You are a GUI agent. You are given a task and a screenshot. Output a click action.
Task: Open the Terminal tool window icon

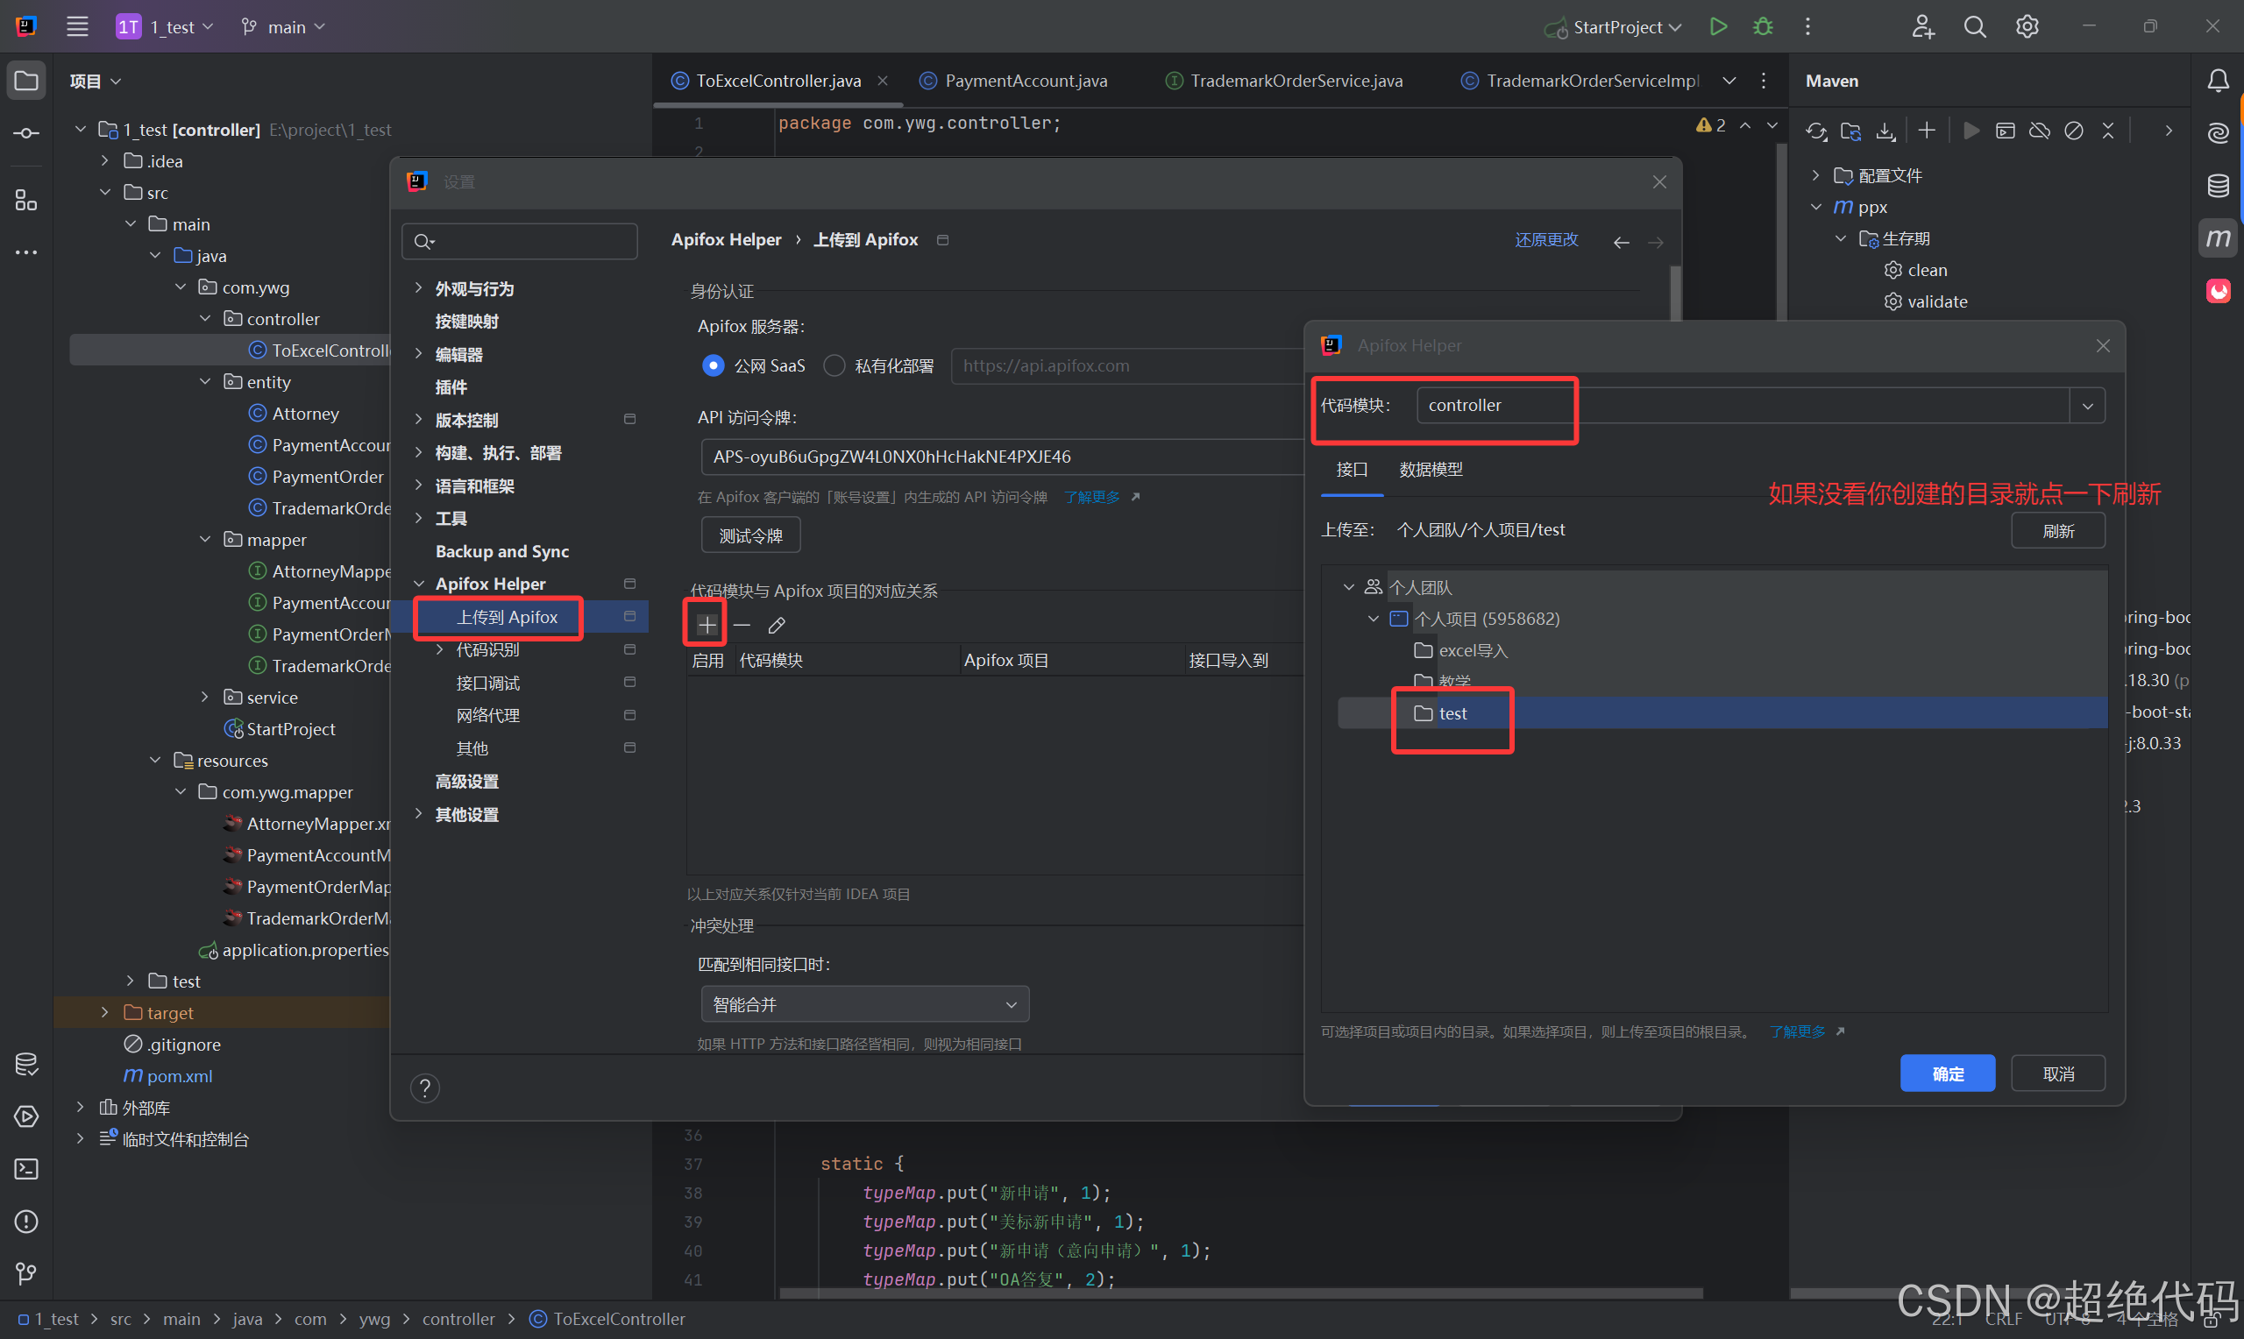point(26,1168)
